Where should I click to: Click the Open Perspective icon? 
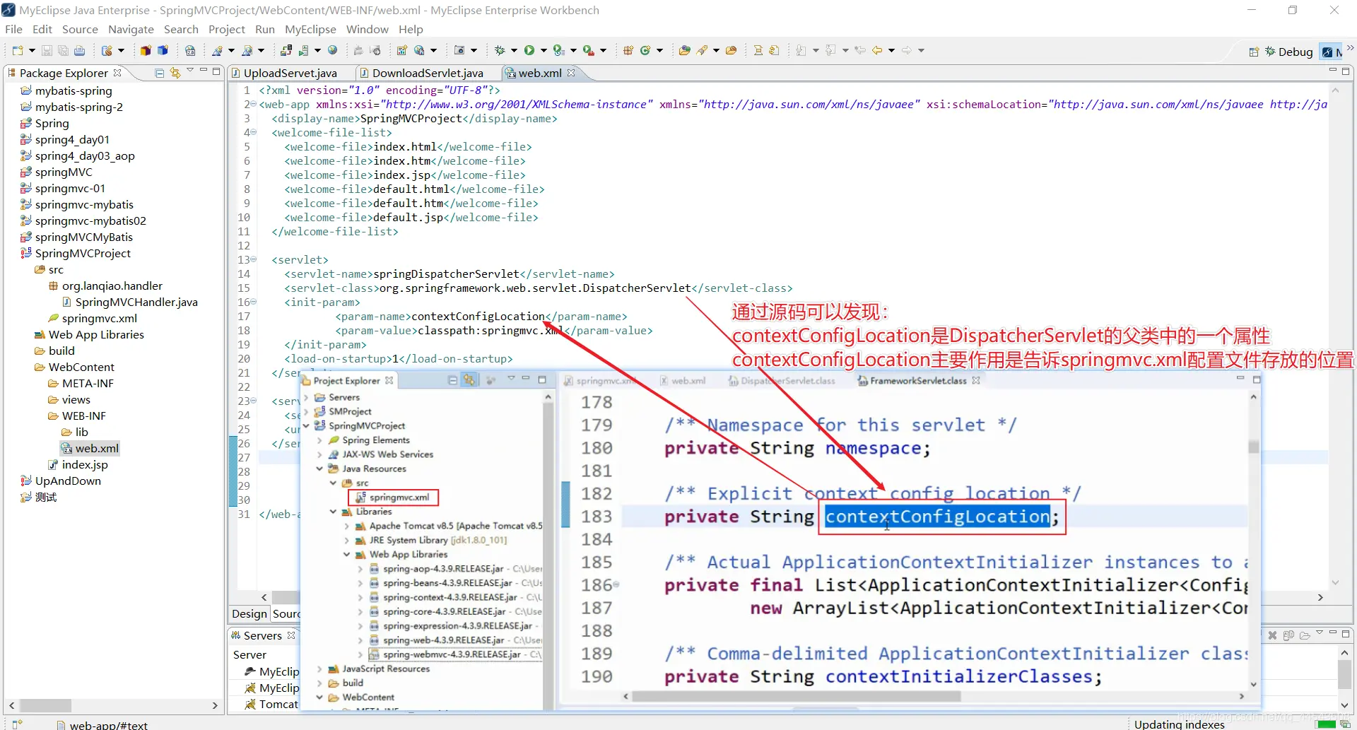coord(1254,52)
